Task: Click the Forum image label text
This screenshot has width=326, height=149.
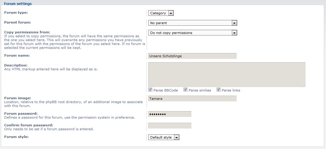Action: tap(18, 98)
